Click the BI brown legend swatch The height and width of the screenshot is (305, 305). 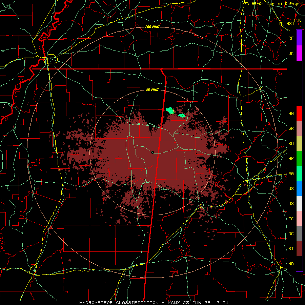pos(299,249)
